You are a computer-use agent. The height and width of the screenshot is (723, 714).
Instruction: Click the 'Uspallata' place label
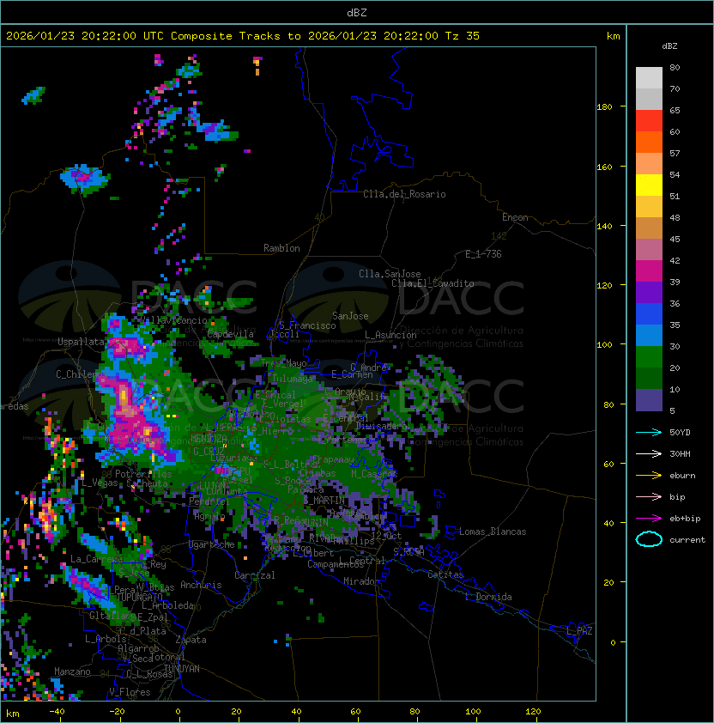click(x=81, y=342)
